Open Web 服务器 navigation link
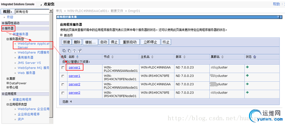 click(x=26, y=73)
